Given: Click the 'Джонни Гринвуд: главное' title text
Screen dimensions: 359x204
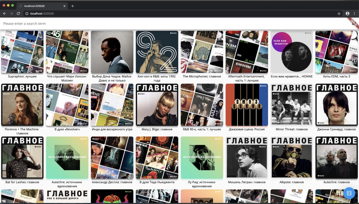Looking at the screenshot, I should click(337, 129).
